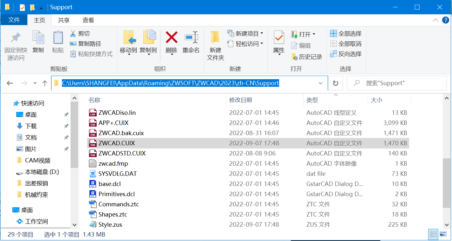Screen dimensions: 452x241
Task: Open the 文件 menu tab
Action: click(14, 20)
